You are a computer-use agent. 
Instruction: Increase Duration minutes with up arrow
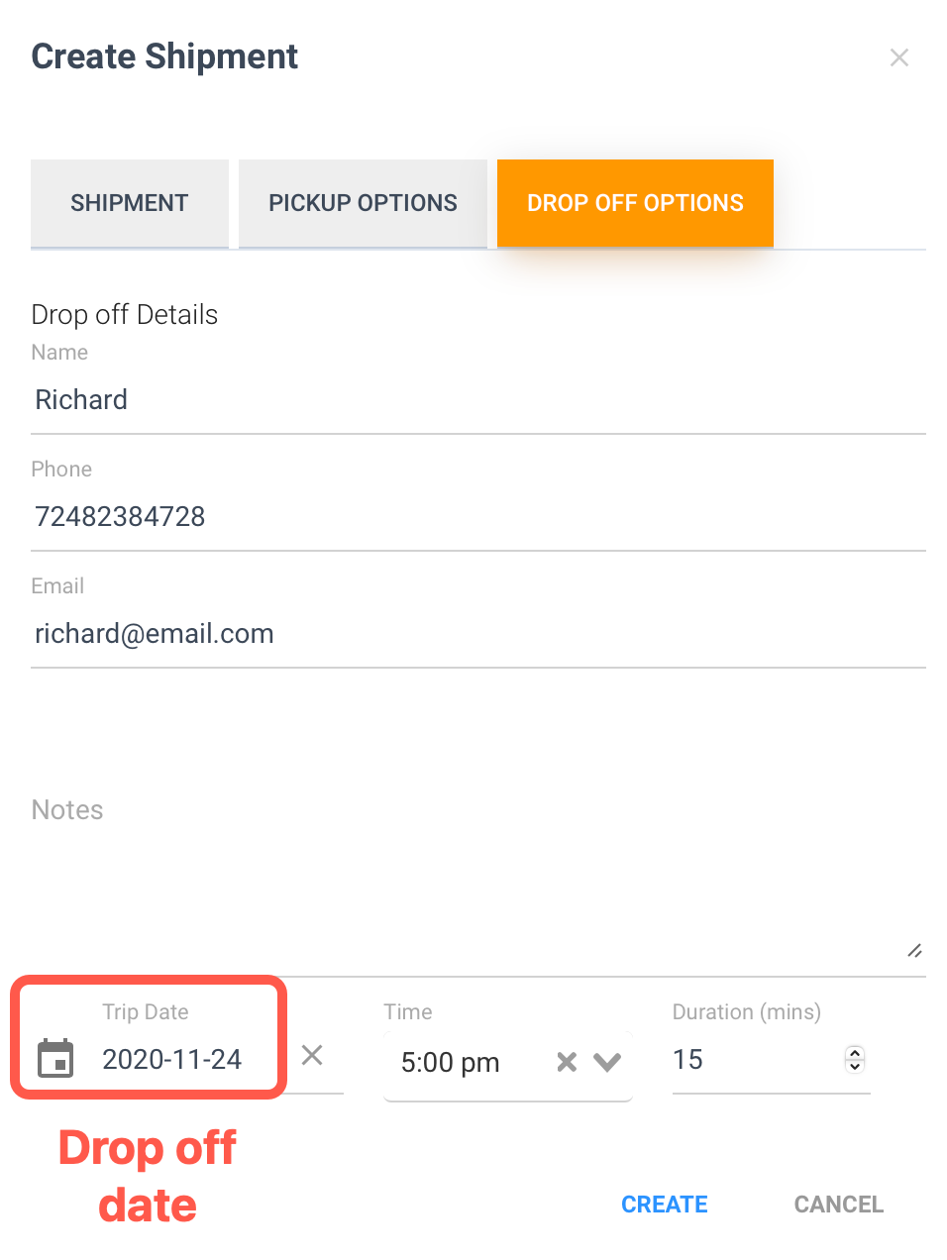click(x=855, y=1053)
